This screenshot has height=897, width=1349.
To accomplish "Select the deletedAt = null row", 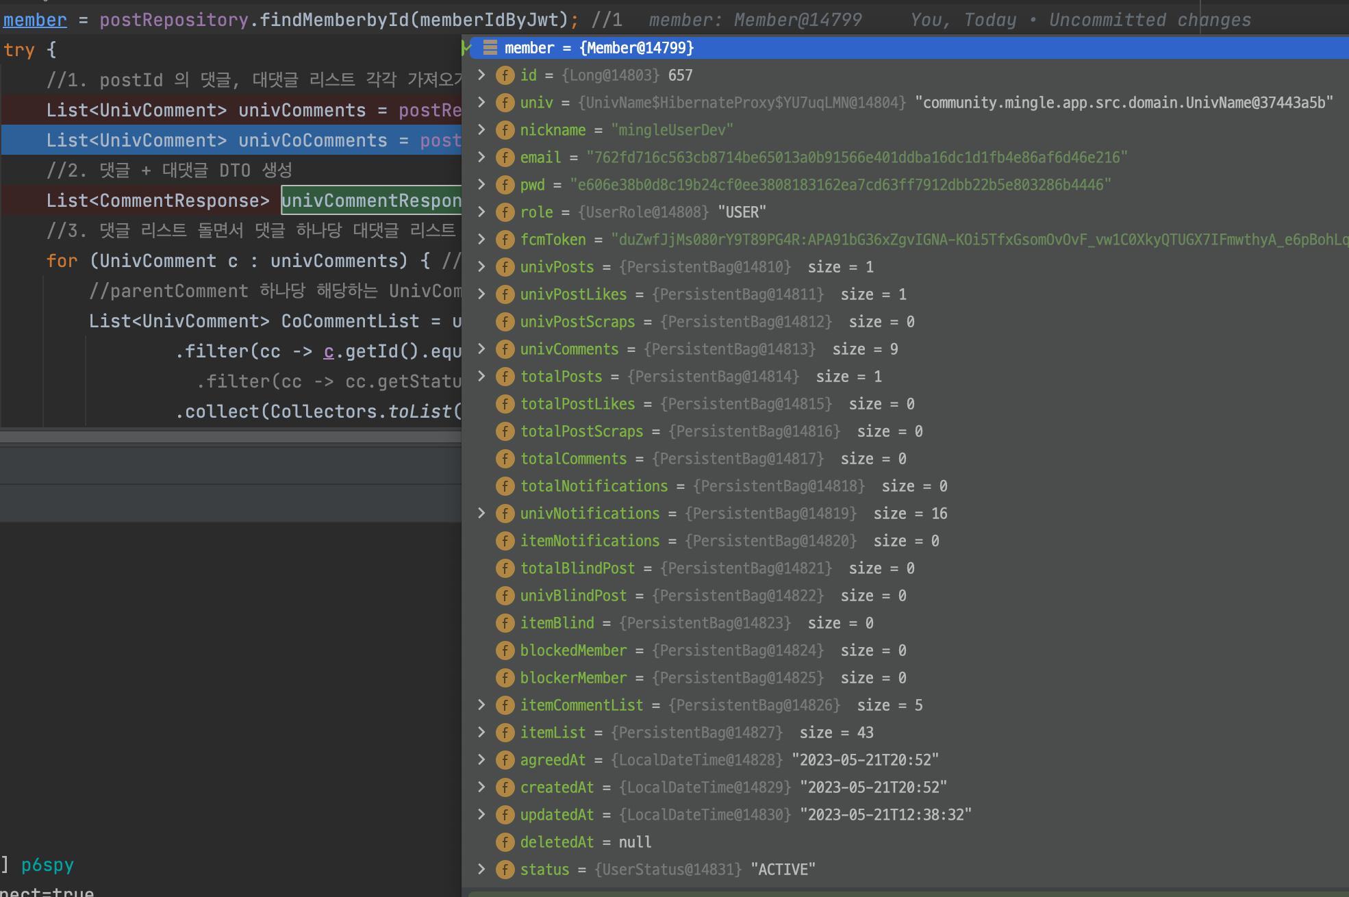I will [x=905, y=842].
